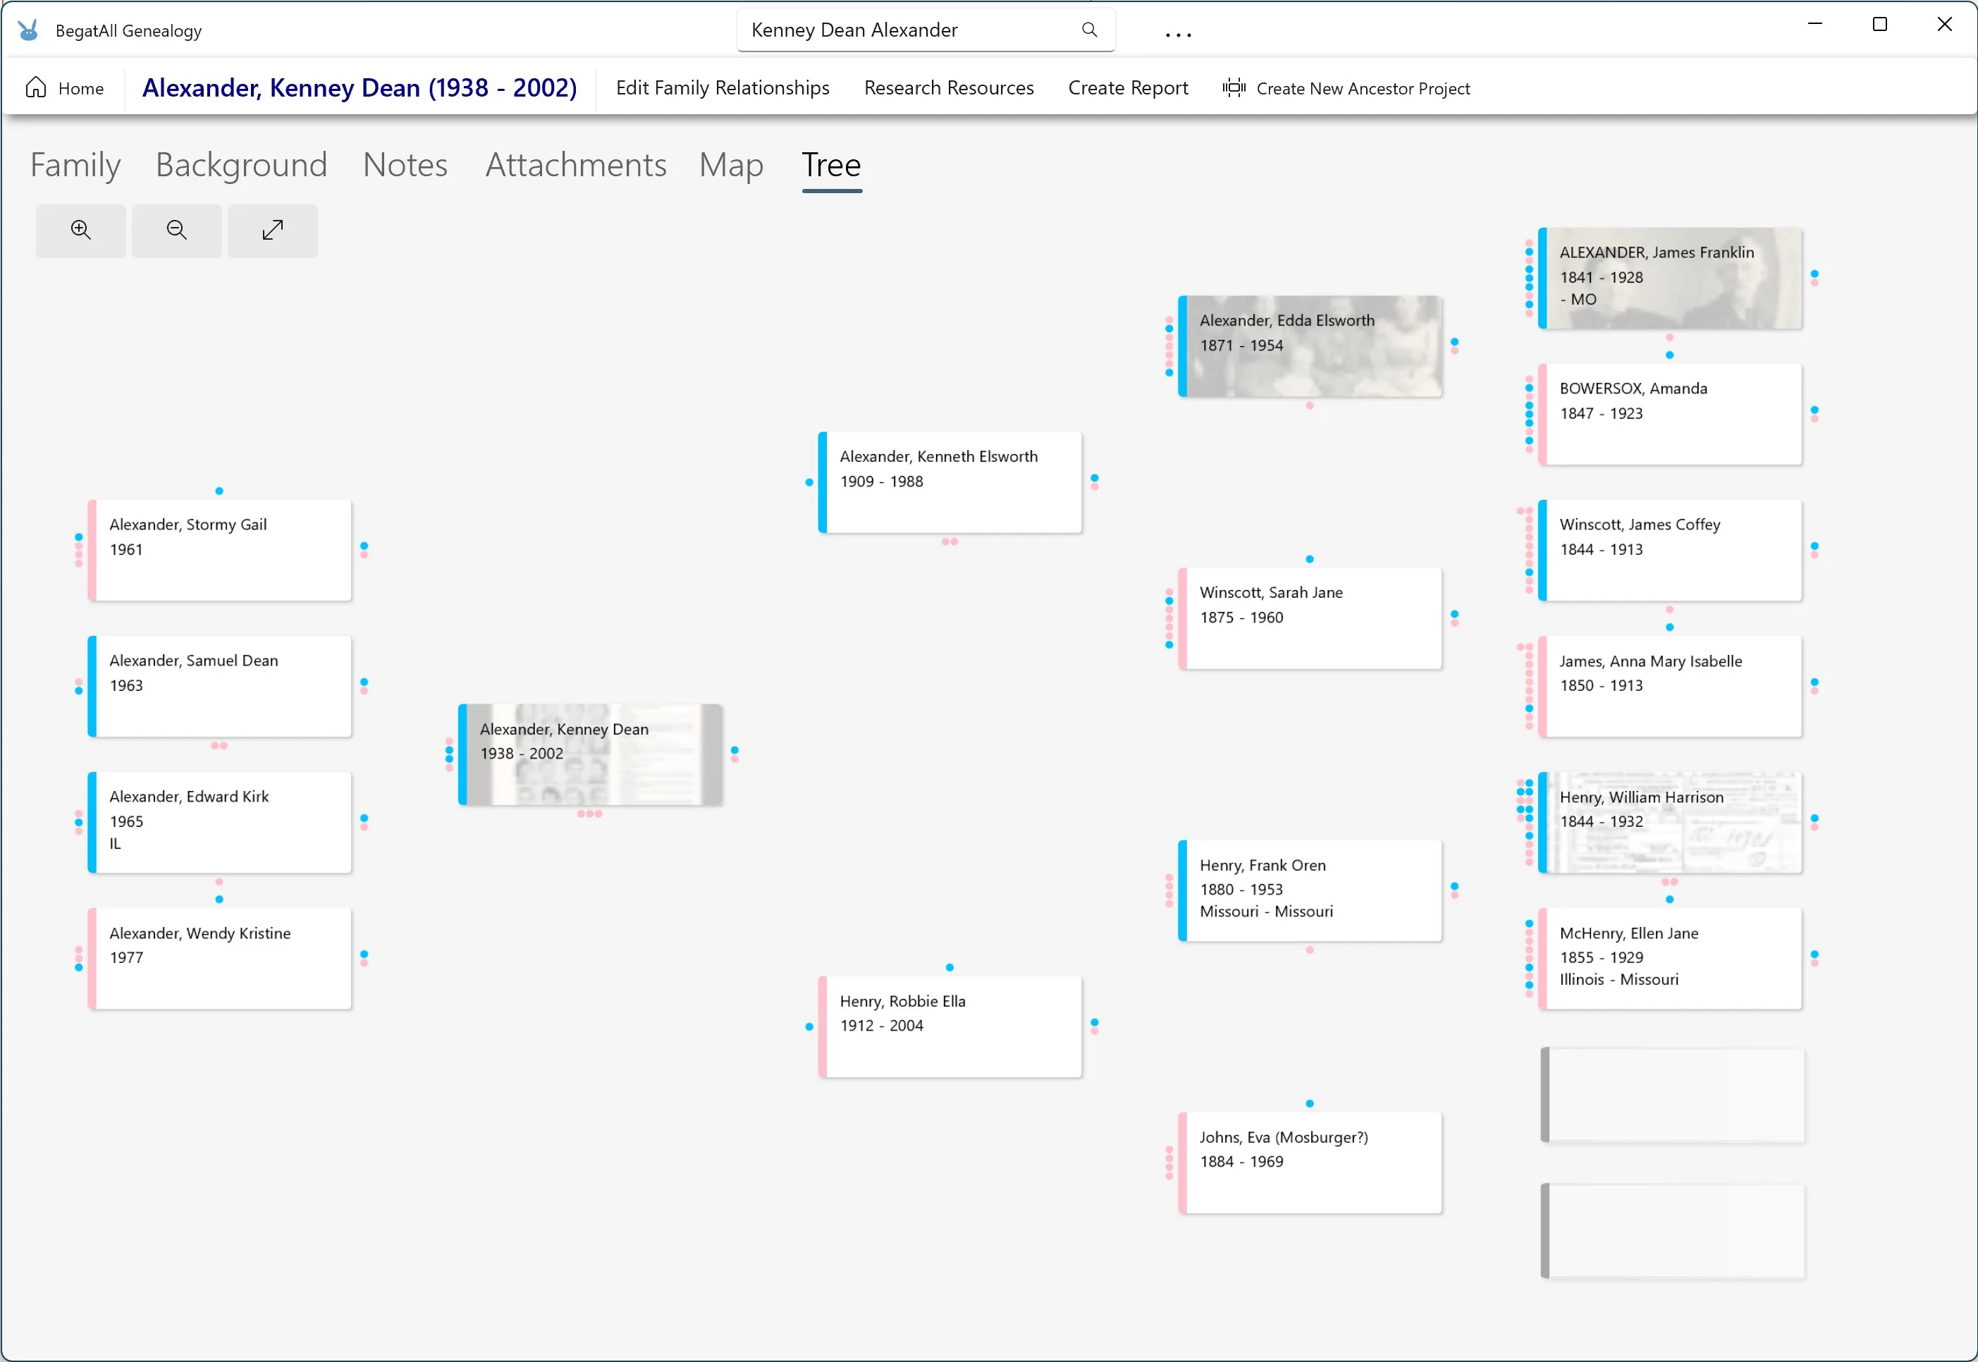
Task: Click the zoom out magnifier button
Action: (177, 231)
